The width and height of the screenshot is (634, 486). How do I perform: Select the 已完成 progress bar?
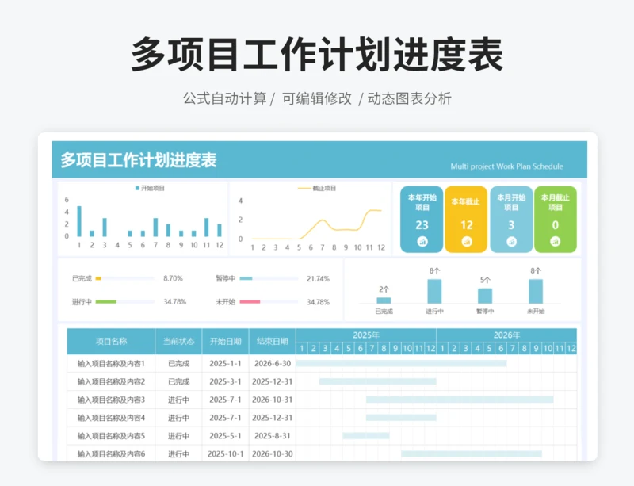pos(125,278)
